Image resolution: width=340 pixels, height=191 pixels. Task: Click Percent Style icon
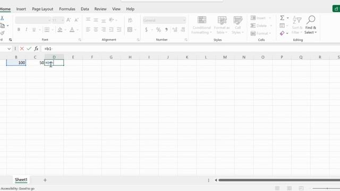158,30
